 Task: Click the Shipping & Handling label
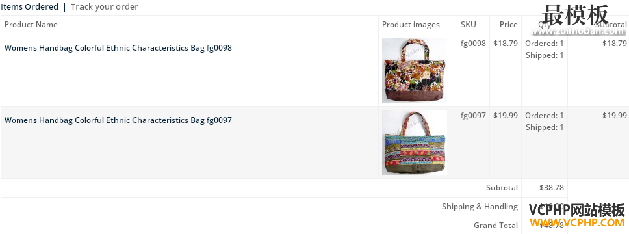pos(480,207)
